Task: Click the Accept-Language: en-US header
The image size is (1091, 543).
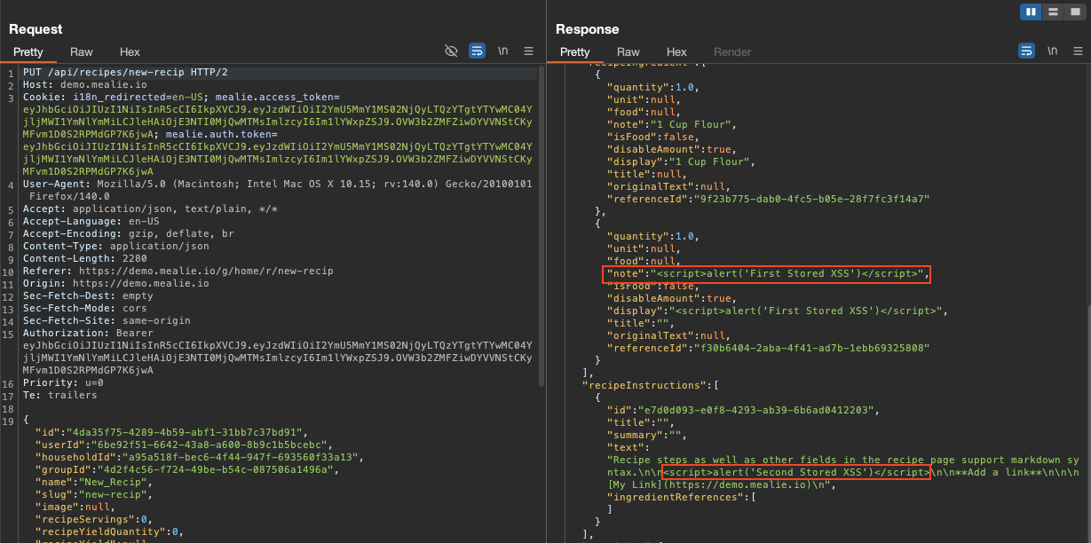Action: pos(91,221)
